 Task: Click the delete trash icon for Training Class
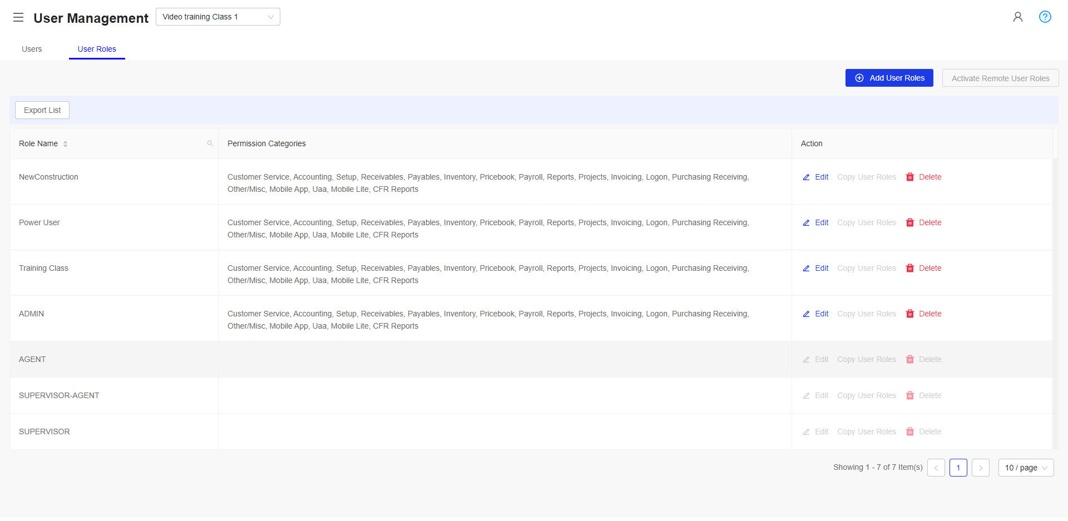point(910,268)
